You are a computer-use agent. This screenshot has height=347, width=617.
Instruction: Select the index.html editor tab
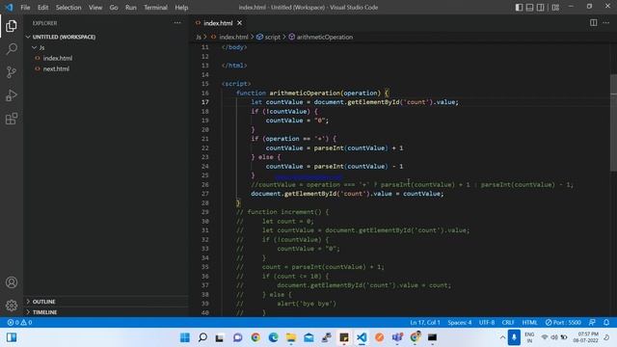coord(219,23)
